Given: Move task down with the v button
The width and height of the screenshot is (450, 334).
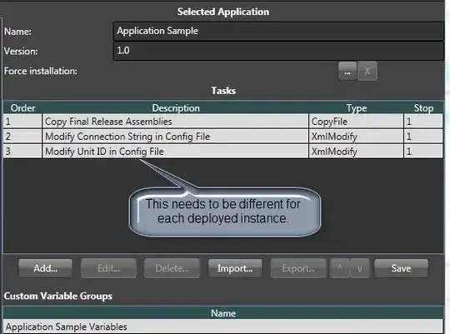Looking at the screenshot, I should coord(360,268).
